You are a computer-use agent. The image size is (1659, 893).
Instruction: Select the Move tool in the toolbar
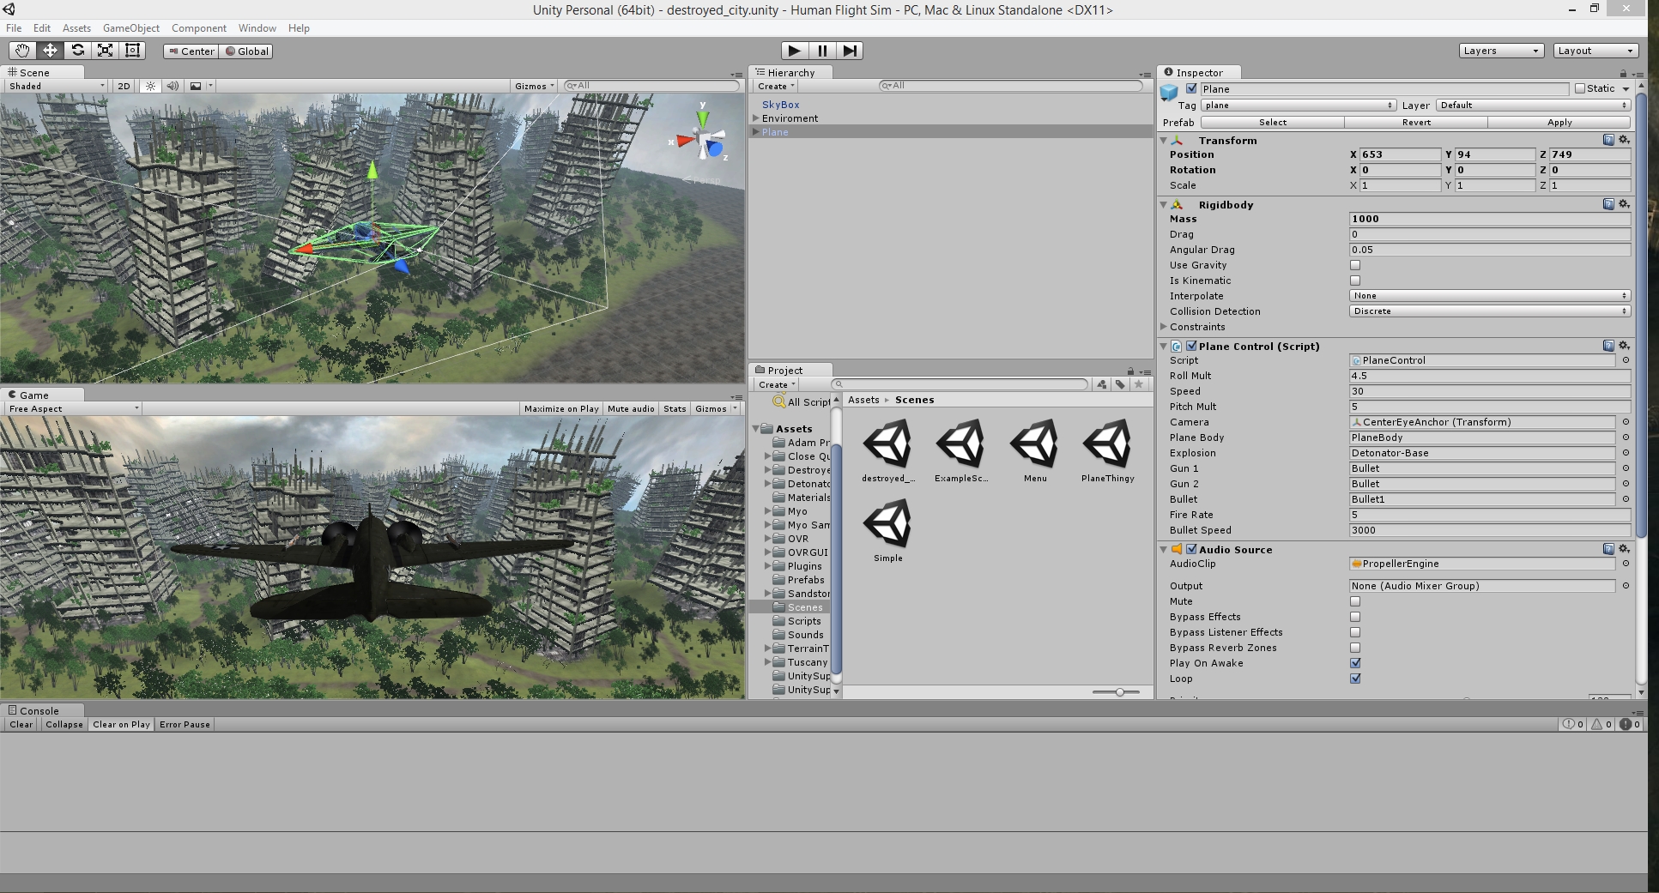coord(50,51)
